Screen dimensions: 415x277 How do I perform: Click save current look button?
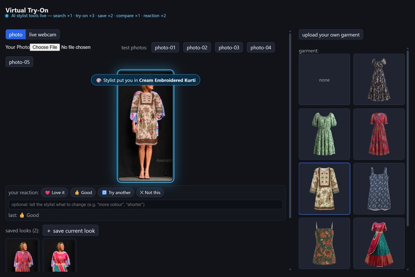coord(71,231)
